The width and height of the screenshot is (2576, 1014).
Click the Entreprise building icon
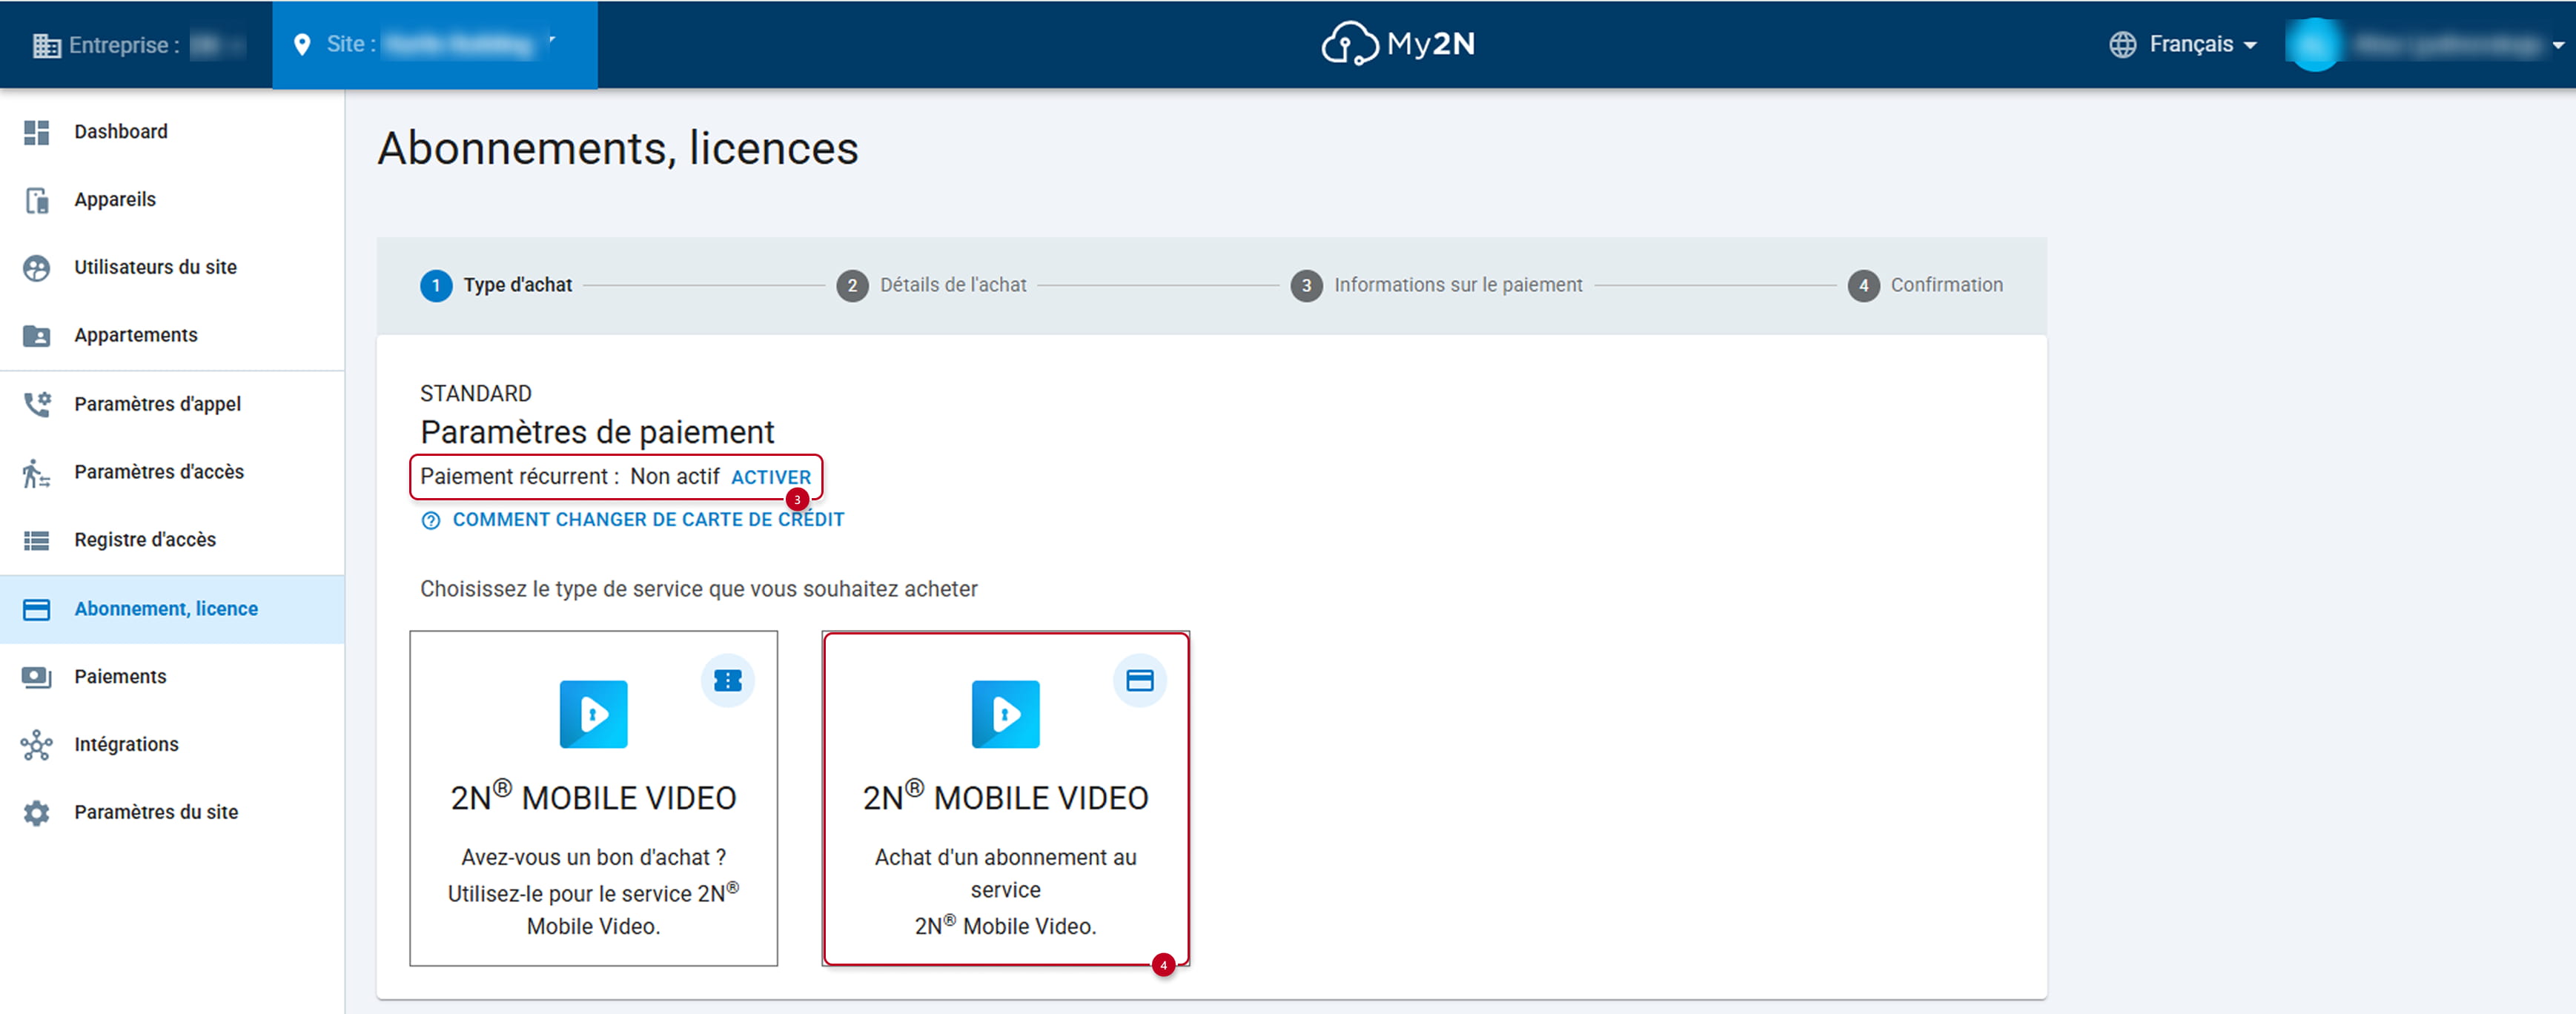(x=47, y=45)
